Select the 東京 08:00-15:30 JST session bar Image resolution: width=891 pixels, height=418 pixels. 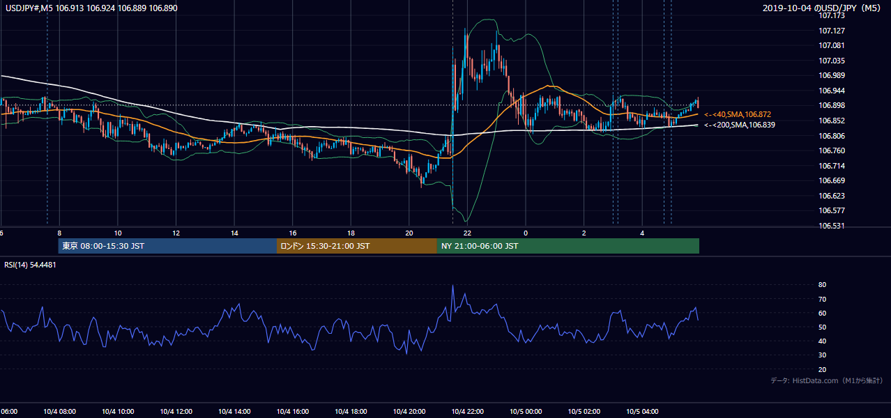tap(167, 246)
